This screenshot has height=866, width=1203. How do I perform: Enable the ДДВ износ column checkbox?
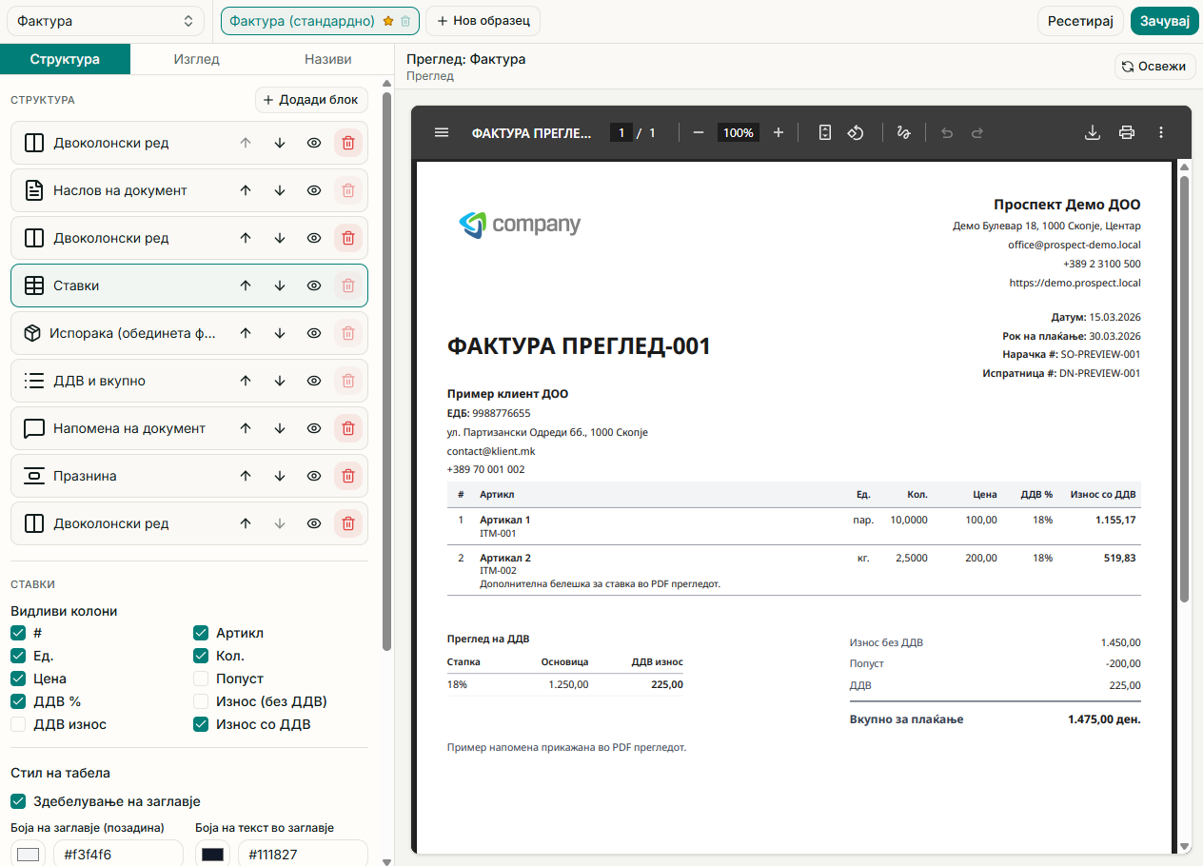click(18, 724)
